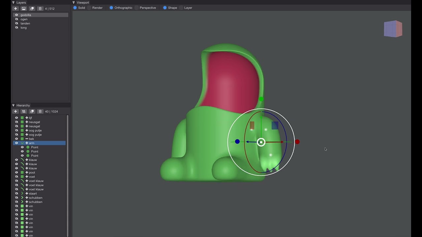Select the bek item in hierarchy
Image resolution: width=422 pixels, height=237 pixels.
tap(31, 139)
